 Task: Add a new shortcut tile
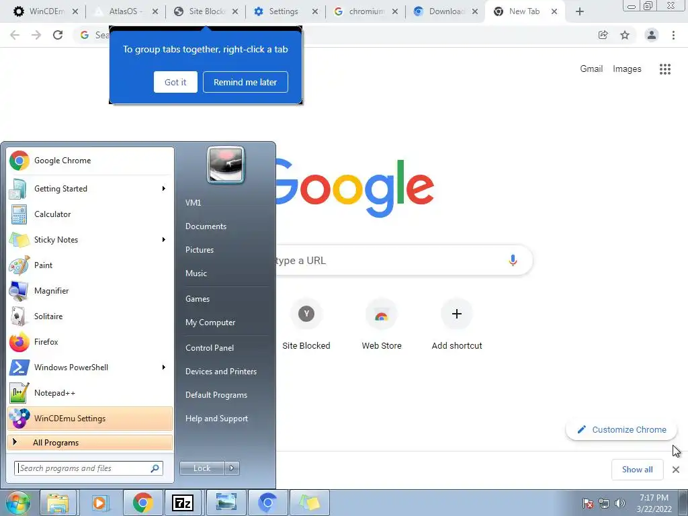pyautogui.click(x=457, y=325)
